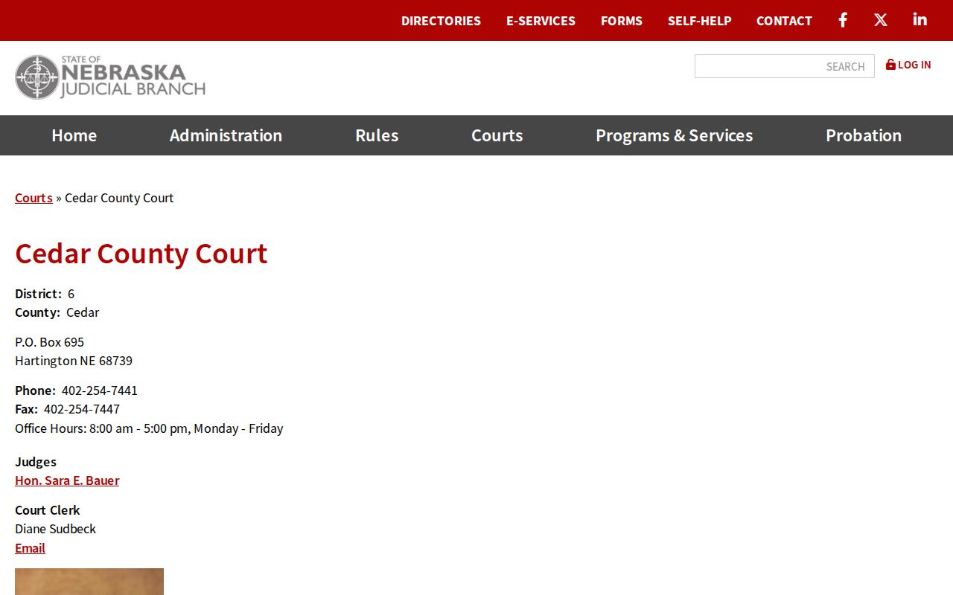
Task: Open the LinkedIn icon link
Action: (920, 20)
